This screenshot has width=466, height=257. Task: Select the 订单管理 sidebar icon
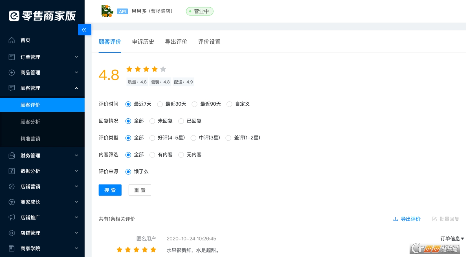click(x=11, y=57)
